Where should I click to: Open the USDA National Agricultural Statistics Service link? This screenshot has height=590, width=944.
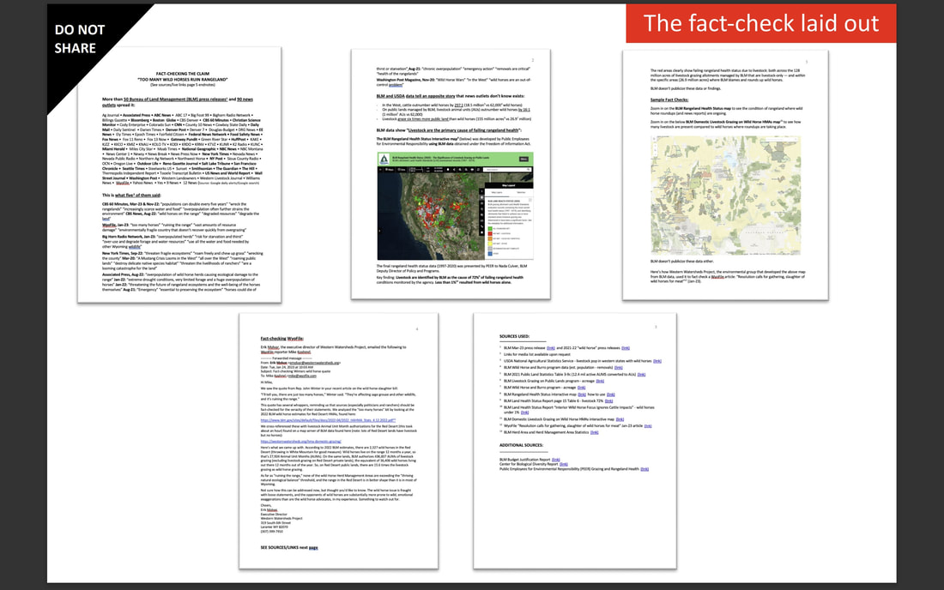point(657,361)
